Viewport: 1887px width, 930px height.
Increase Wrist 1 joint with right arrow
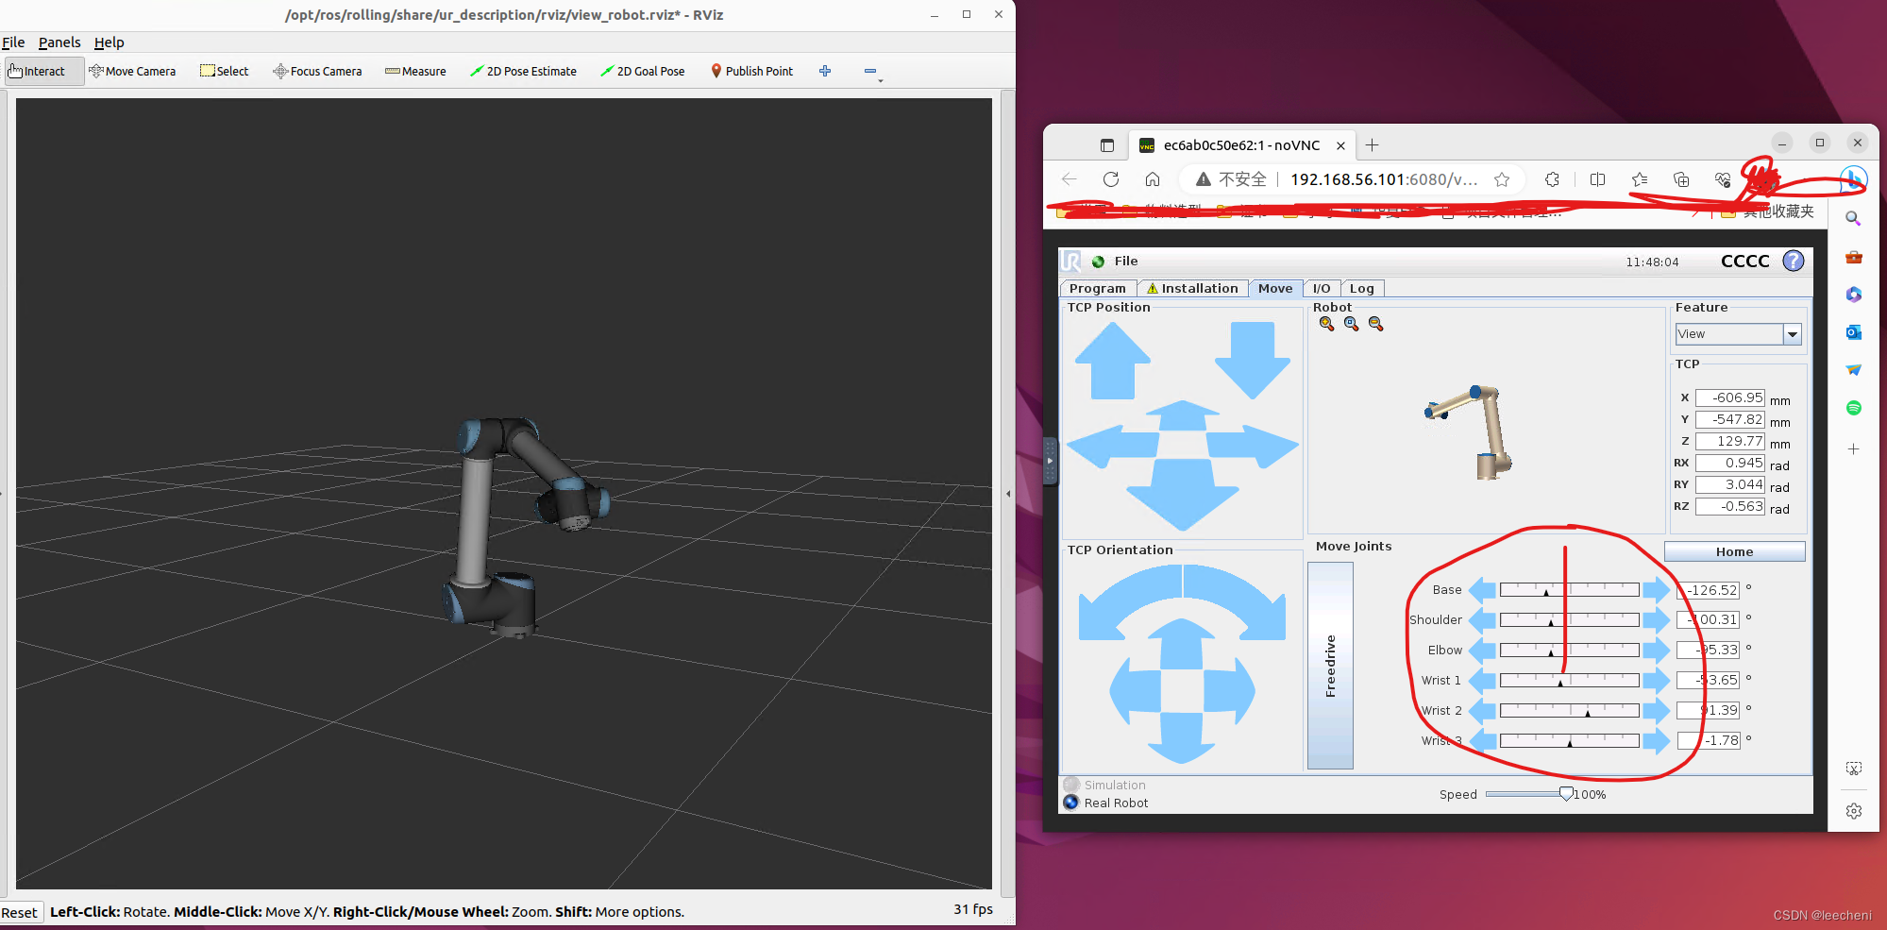pos(1656,681)
